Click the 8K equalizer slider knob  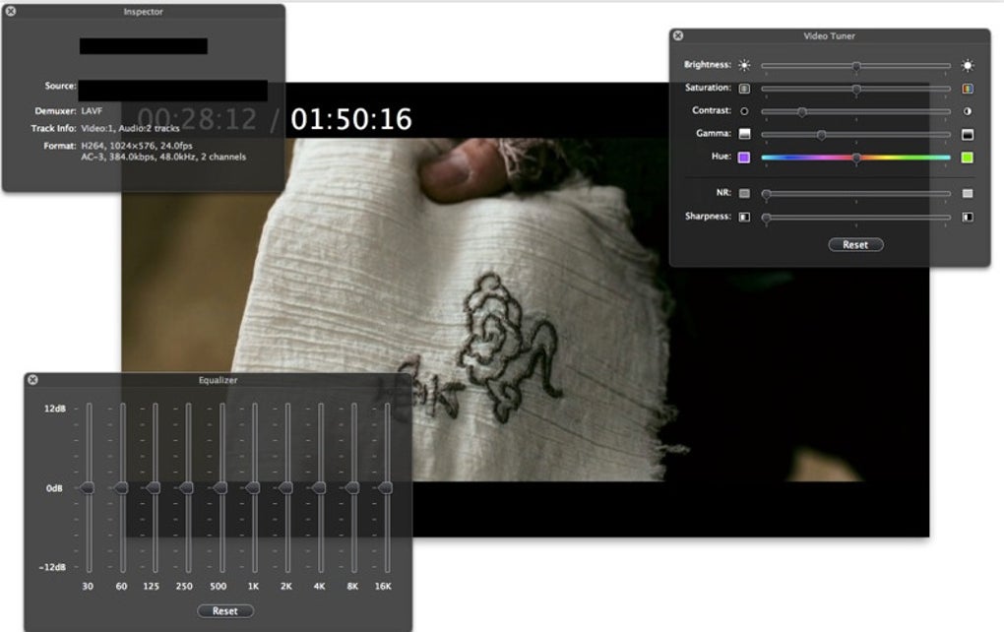352,488
